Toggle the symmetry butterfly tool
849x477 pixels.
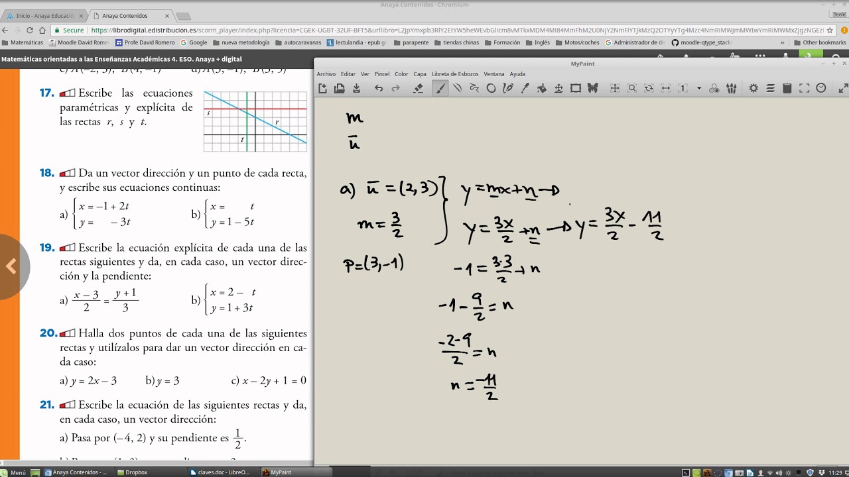593,88
